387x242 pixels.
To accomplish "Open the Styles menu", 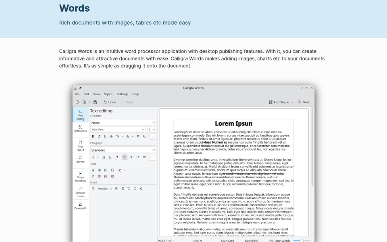I will [108, 94].
